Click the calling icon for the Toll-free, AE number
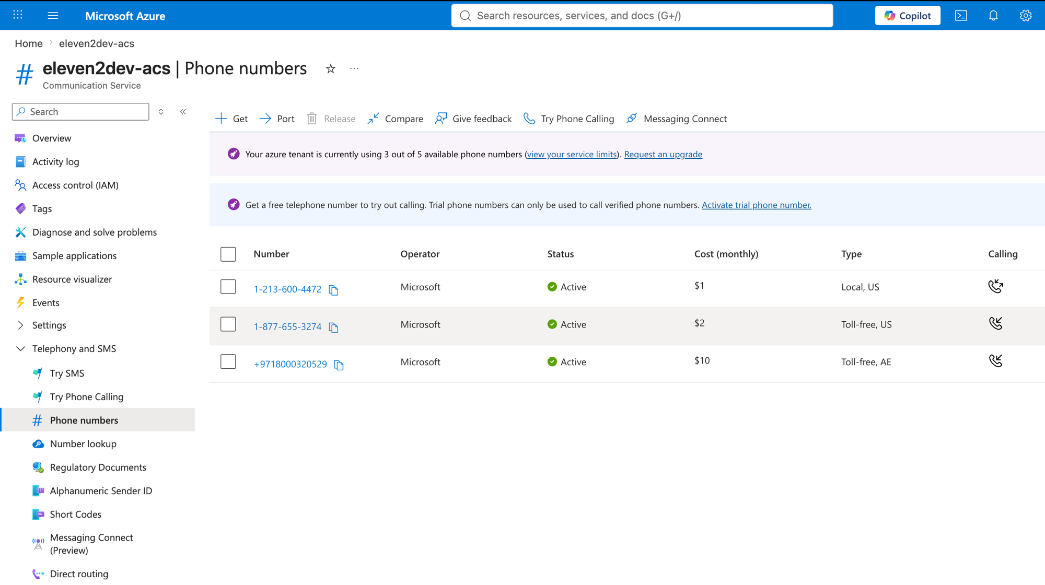The height and width of the screenshot is (585, 1045). click(x=995, y=361)
